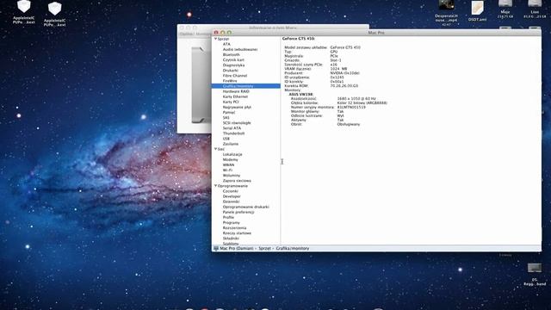Select Drukarki in the sidebar
The height and width of the screenshot is (310, 551).
(x=230, y=71)
